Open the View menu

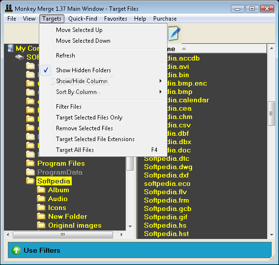(29, 19)
